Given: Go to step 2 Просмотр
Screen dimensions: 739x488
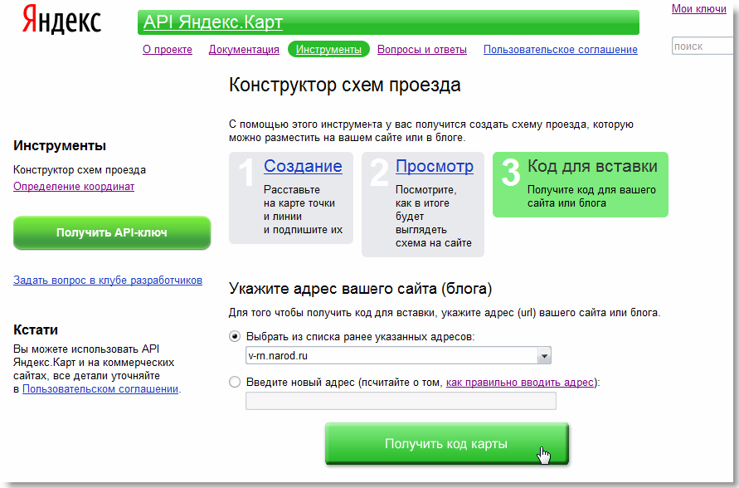Looking at the screenshot, I should 434,166.
